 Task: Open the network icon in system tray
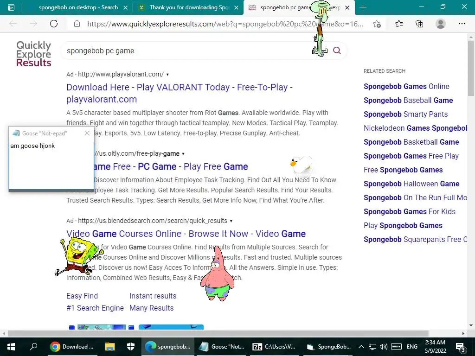(x=372, y=347)
